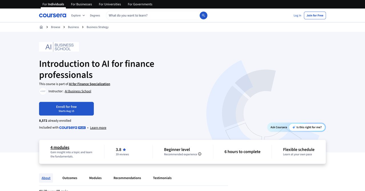Click the AI Business School banner logo
Image resolution: width=365 pixels, height=191 pixels.
coord(59,47)
